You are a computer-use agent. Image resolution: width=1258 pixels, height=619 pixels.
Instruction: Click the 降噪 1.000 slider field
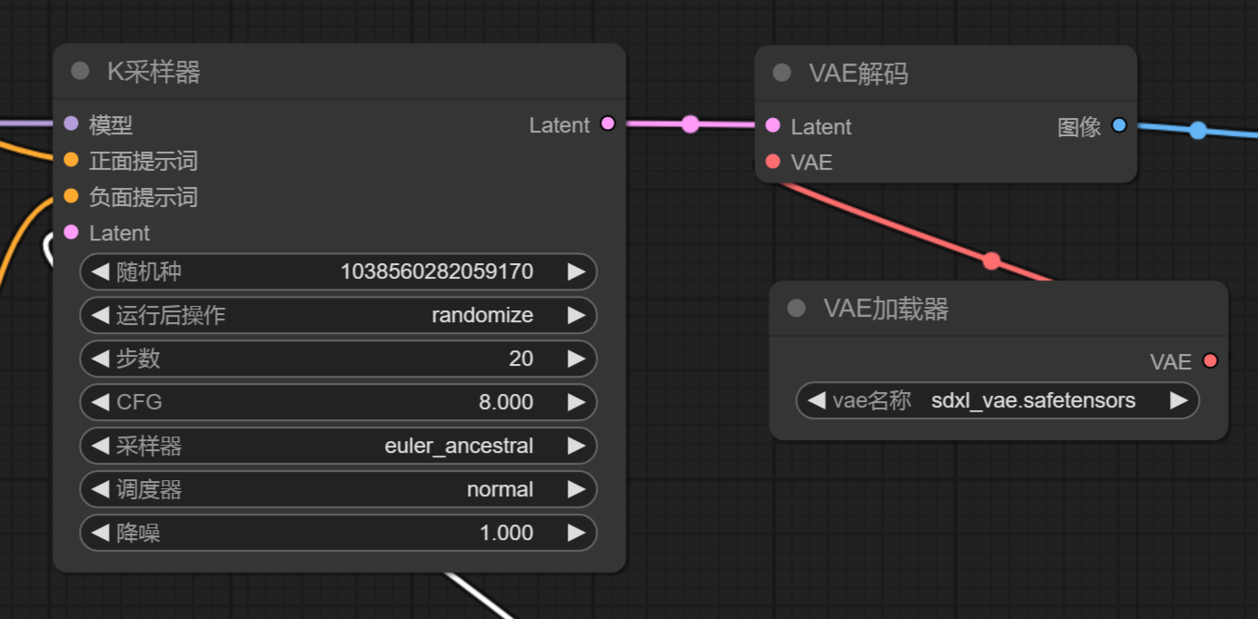[x=339, y=533]
